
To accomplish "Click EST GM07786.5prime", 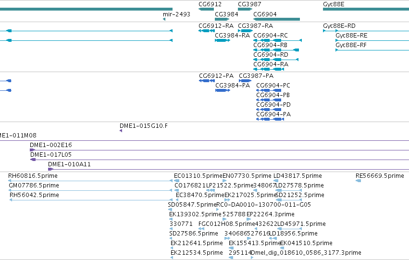I will point(34,186).
